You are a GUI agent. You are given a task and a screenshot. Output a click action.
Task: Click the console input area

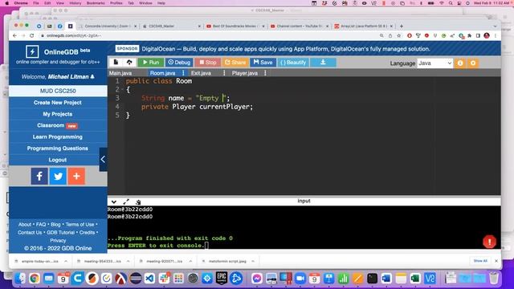pyautogui.click(x=304, y=227)
